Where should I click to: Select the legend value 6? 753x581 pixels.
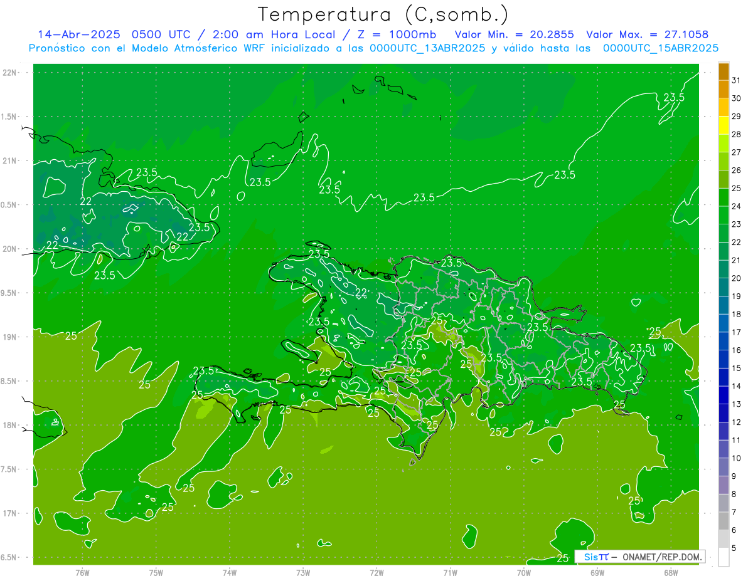click(x=734, y=530)
